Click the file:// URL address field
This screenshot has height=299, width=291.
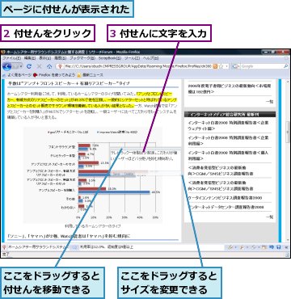pos(138,66)
